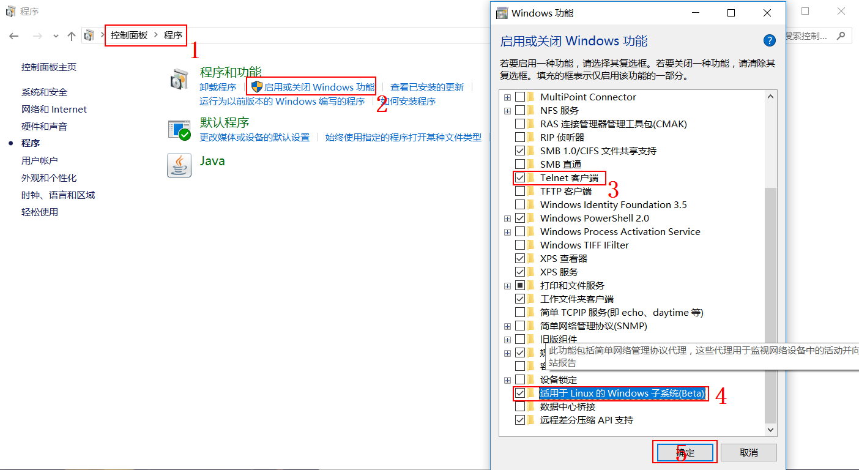Select RAS 连接管理器管理工具包(CMAK) row
Viewport: 859px width, 470px height.
coord(614,124)
